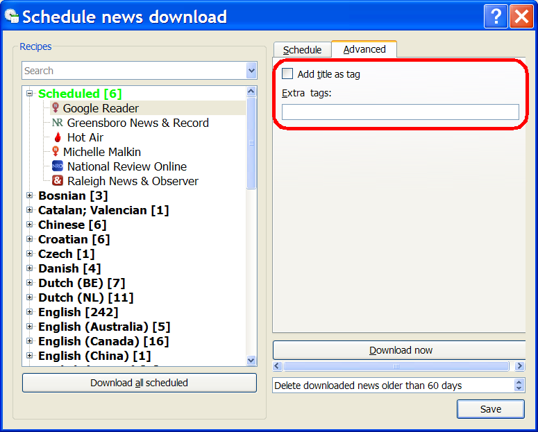Expand the Chinese [6] group

click(x=30, y=225)
